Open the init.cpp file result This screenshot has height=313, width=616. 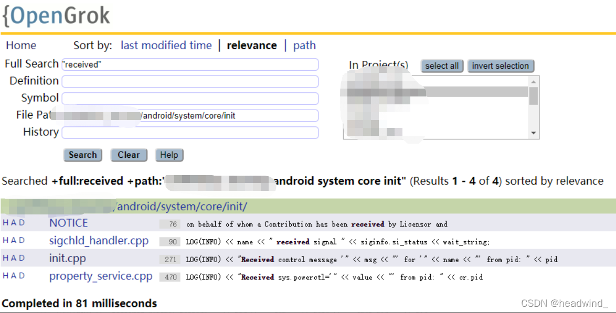point(67,258)
